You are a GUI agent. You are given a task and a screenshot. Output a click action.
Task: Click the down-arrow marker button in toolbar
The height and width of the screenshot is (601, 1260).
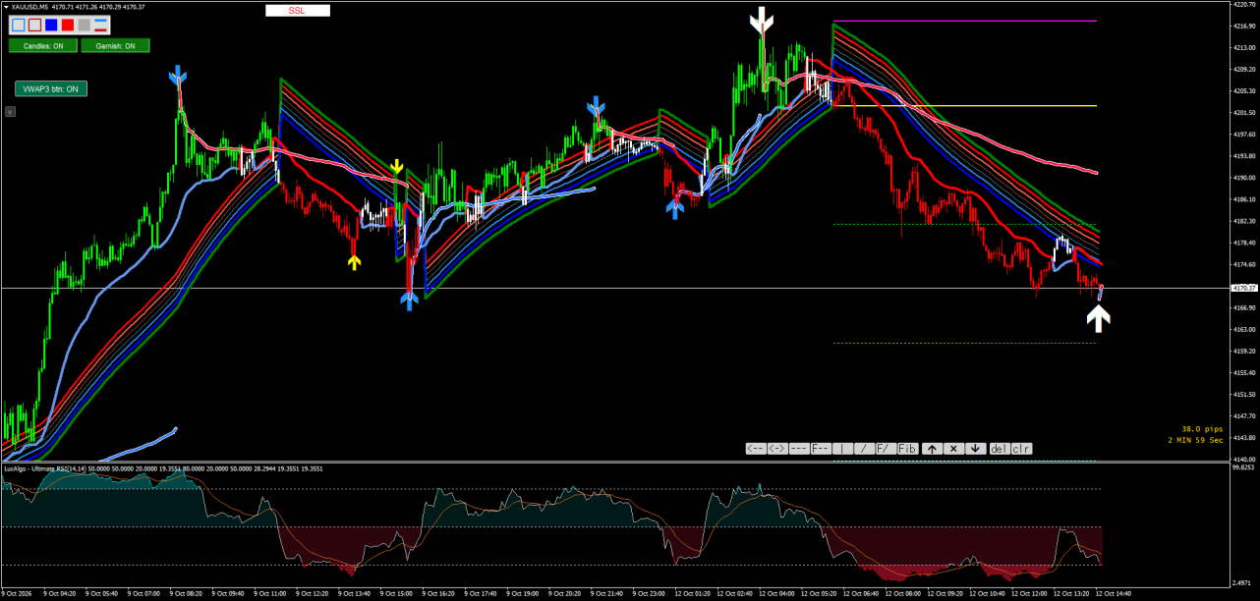pos(974,449)
